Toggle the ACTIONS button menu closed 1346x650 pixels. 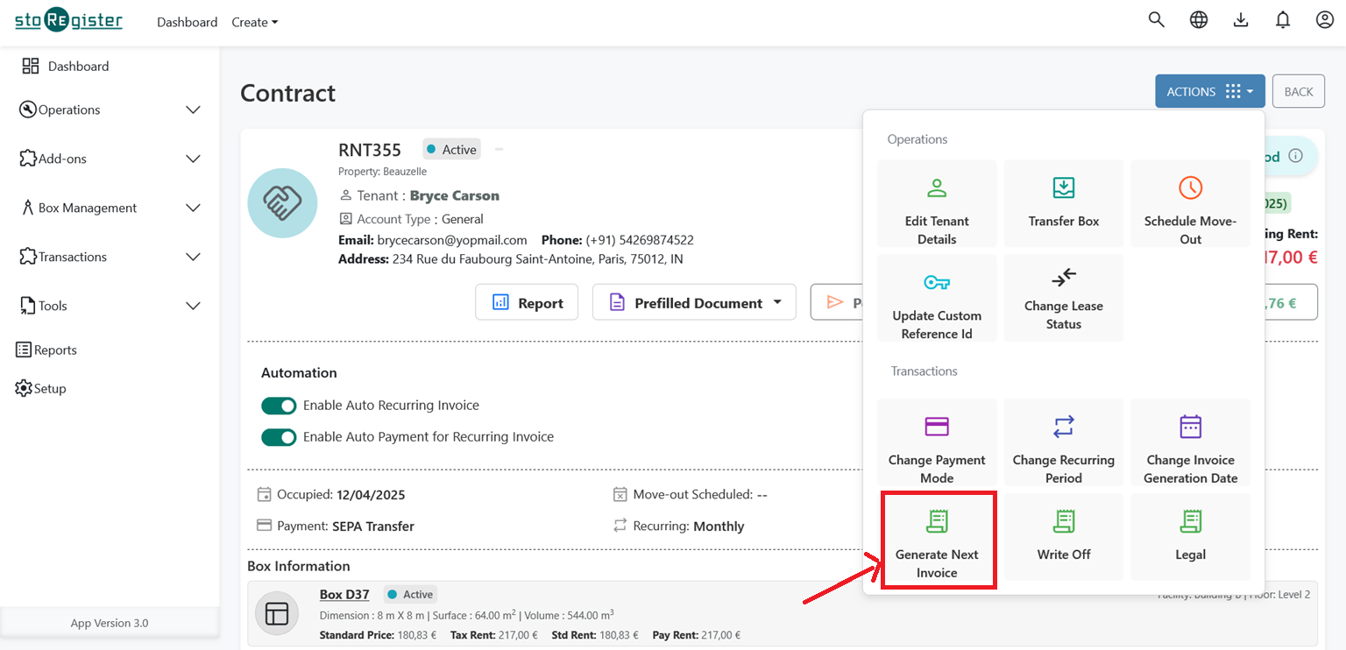pos(1209,91)
